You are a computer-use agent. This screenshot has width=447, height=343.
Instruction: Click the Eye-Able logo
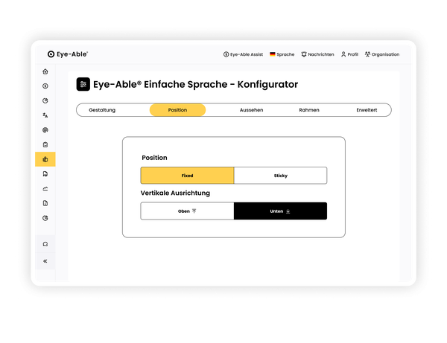click(68, 54)
